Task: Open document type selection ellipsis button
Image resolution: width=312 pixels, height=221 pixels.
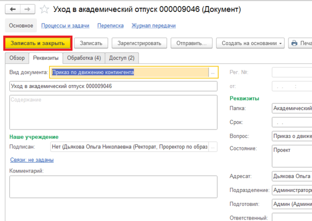Action: (x=212, y=72)
